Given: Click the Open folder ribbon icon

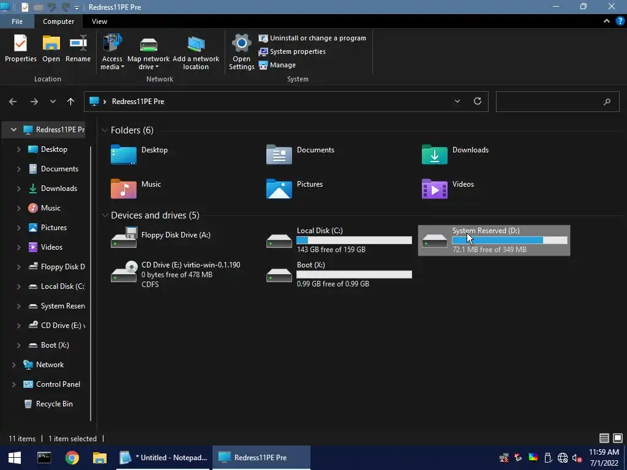Looking at the screenshot, I should pyautogui.click(x=51, y=48).
